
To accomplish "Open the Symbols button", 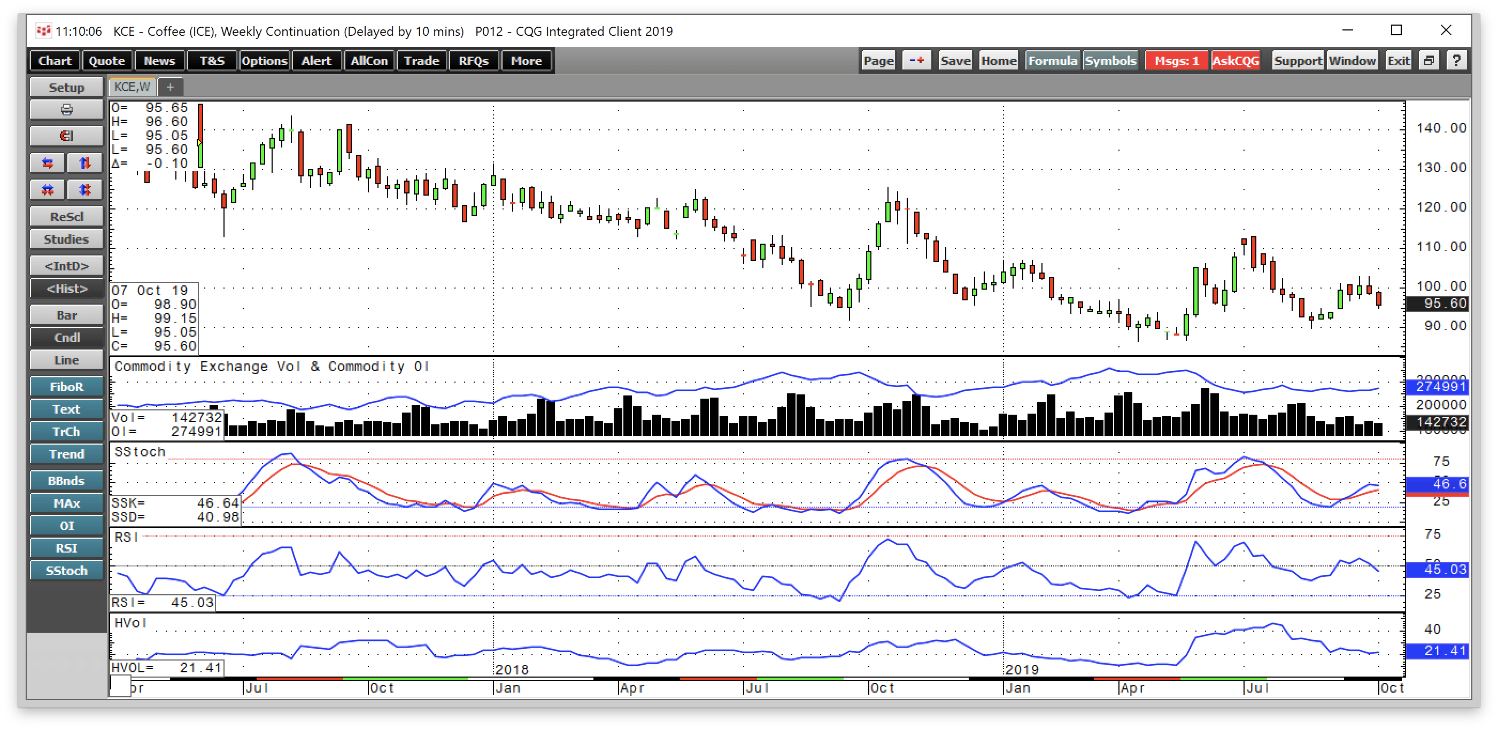I will pyautogui.click(x=1110, y=60).
